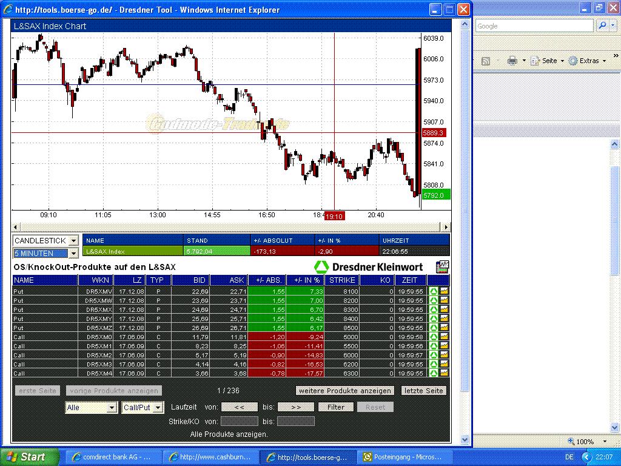Open the Extras menu in the toolbar
The height and width of the screenshot is (466, 621).
tap(588, 61)
